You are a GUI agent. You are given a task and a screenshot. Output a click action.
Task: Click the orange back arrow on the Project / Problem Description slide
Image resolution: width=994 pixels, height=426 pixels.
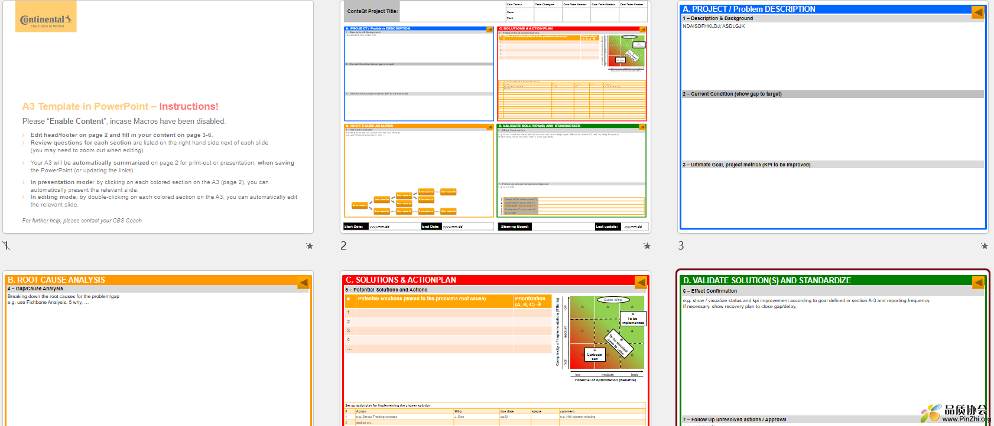tap(978, 12)
